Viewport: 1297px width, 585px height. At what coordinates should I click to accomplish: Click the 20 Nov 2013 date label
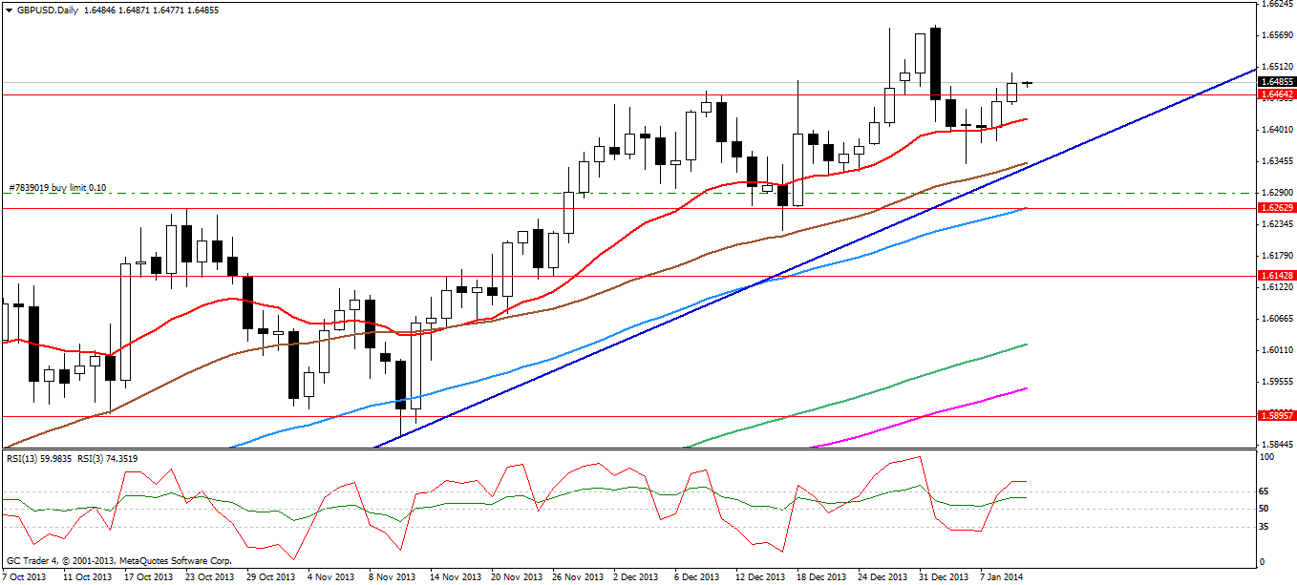tap(515, 577)
